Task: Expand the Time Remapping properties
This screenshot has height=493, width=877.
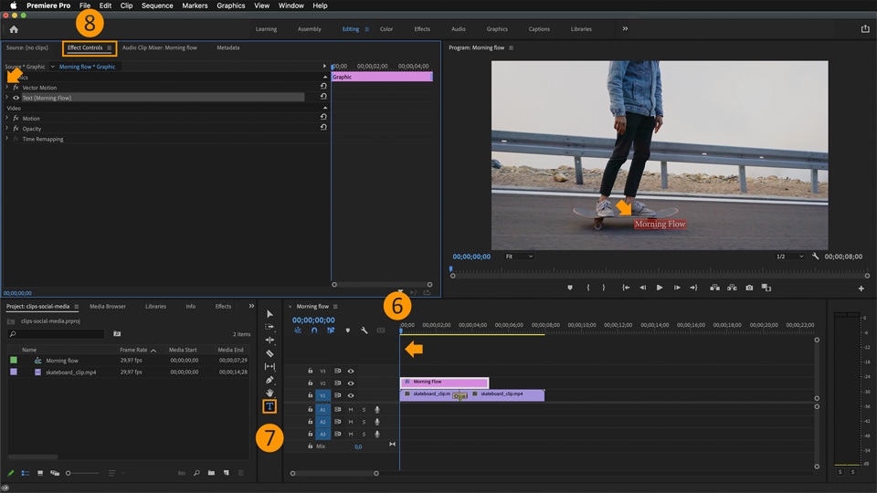Action: coord(6,139)
